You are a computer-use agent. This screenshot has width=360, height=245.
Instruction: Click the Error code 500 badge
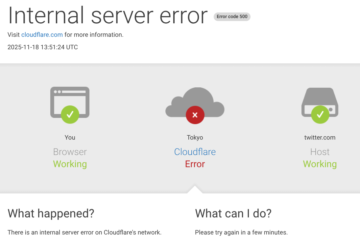[x=232, y=16]
